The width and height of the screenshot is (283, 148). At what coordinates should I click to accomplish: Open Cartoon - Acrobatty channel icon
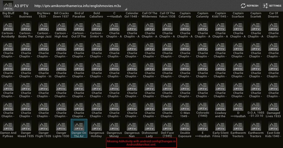pyautogui.click(x=8, y=26)
